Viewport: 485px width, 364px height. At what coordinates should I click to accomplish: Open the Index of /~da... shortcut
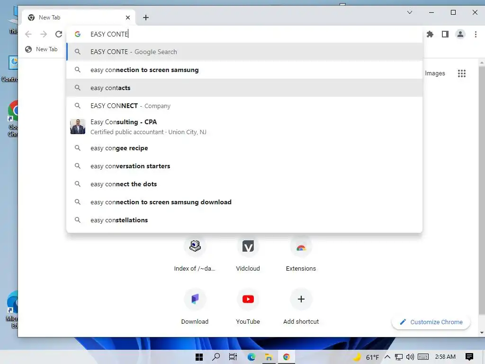(195, 254)
